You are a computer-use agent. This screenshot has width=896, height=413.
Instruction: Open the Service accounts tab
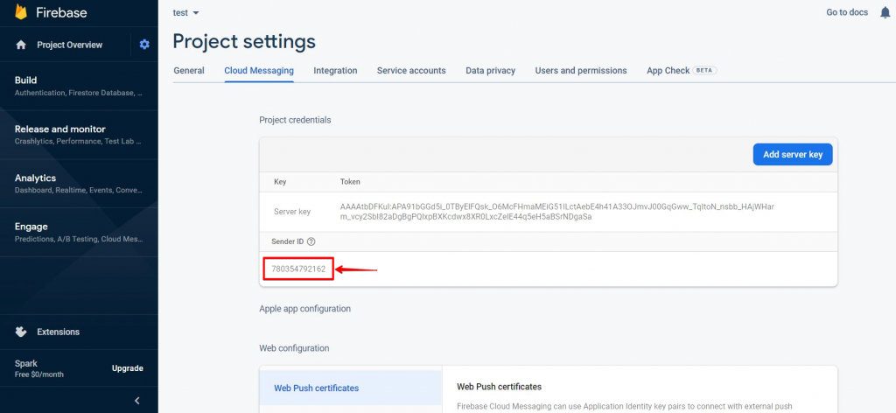pyautogui.click(x=411, y=70)
